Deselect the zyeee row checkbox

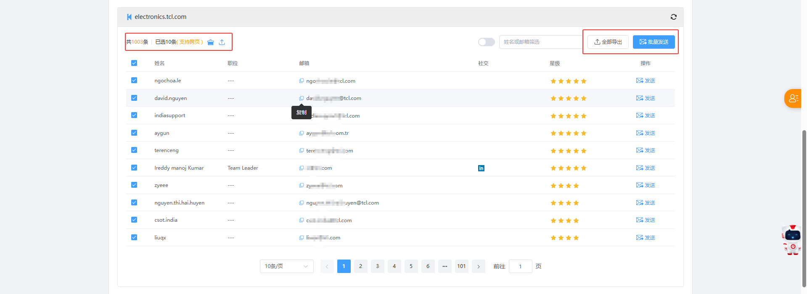tap(134, 185)
